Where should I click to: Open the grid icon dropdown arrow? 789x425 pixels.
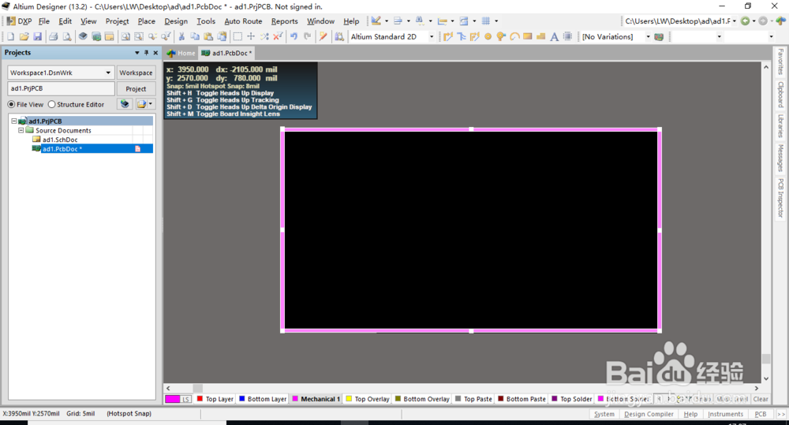[496, 21]
